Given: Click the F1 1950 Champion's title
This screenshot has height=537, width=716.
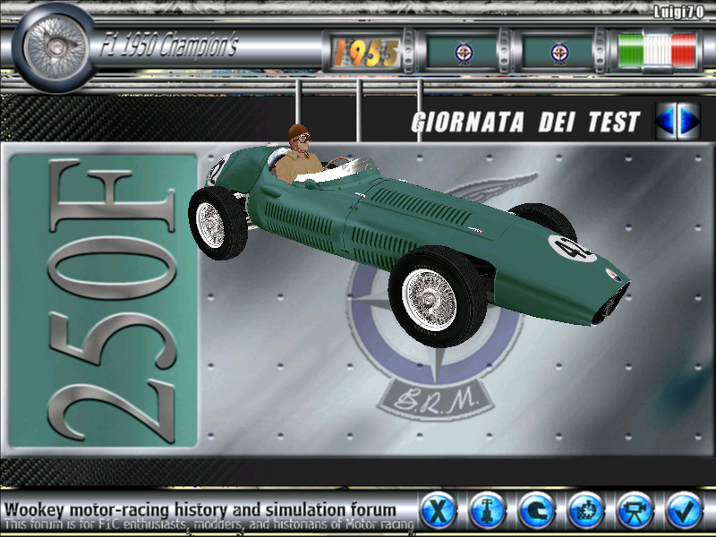Looking at the screenshot, I should tap(169, 46).
